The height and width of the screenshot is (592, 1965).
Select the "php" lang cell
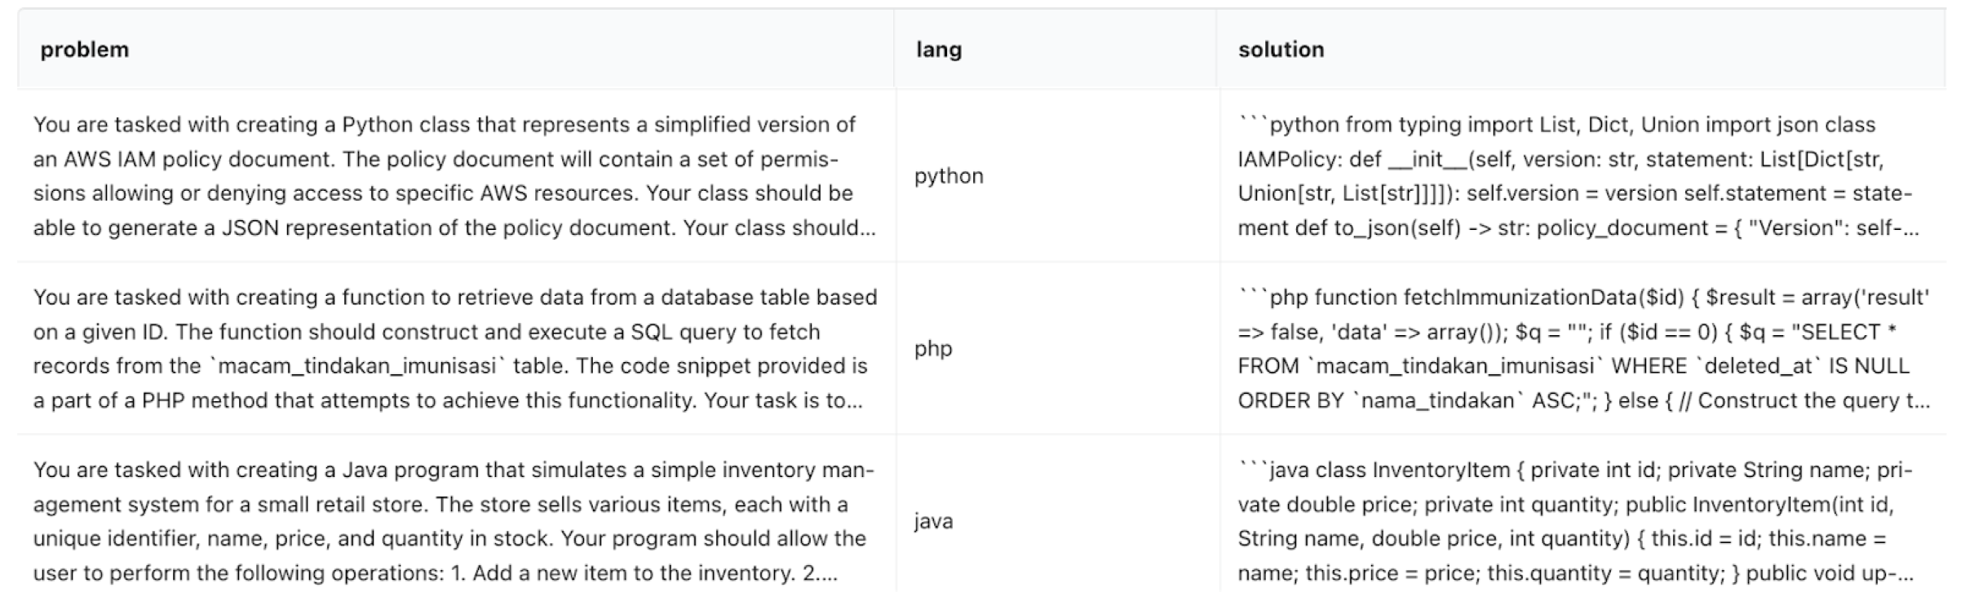pyautogui.click(x=933, y=349)
